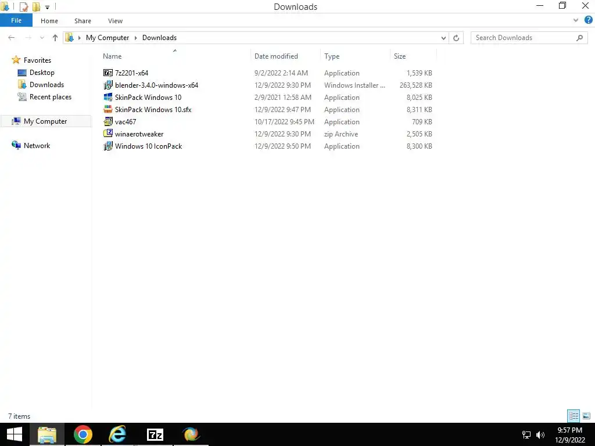Click the 10/17/2022 9:45 PM date cell
The width and height of the screenshot is (595, 446).
pos(284,122)
